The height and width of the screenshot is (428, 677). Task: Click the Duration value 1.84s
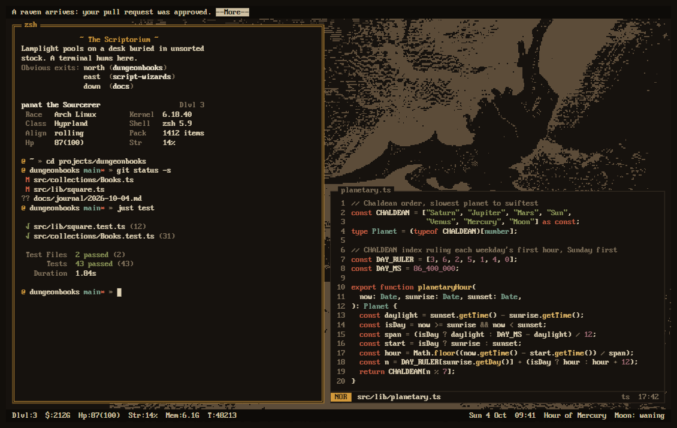tap(86, 273)
